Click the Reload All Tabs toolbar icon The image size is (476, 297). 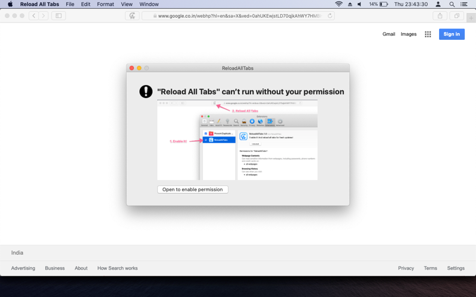tap(132, 16)
